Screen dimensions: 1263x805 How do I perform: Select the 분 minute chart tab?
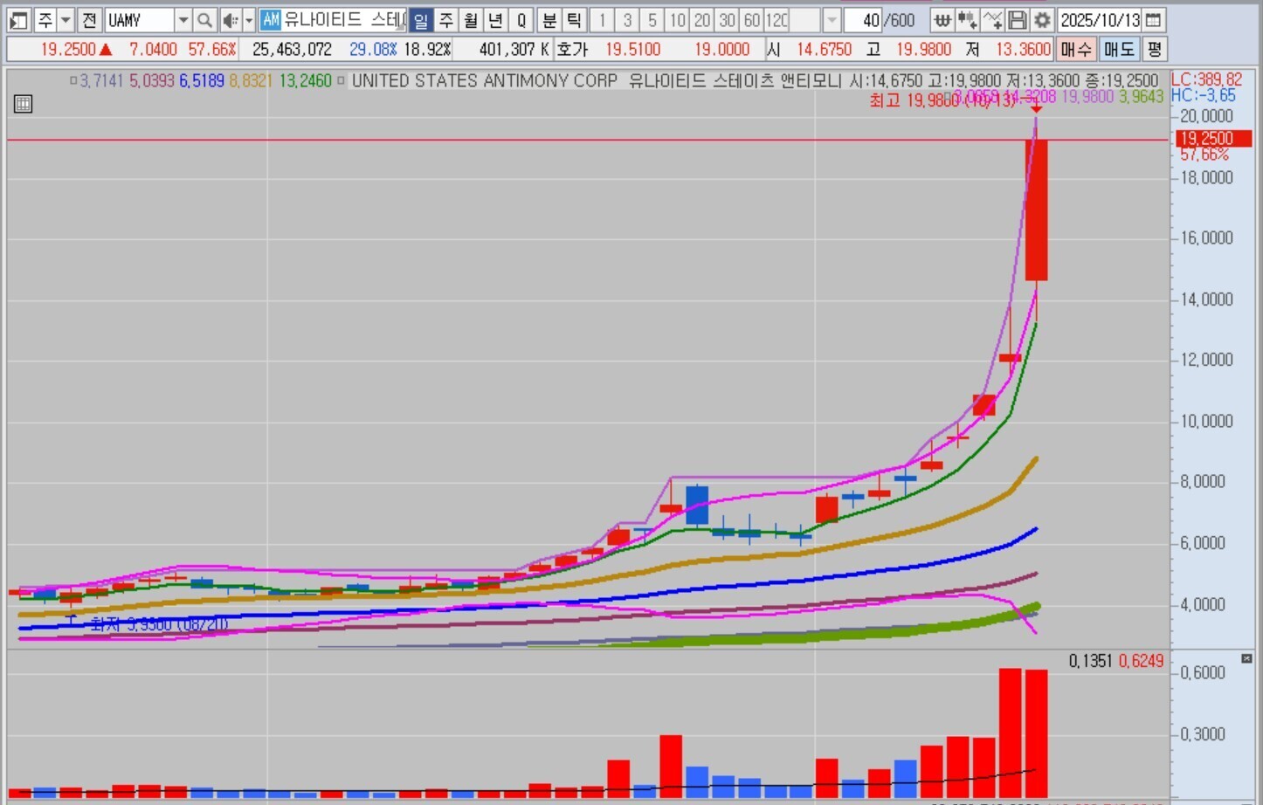pyautogui.click(x=549, y=20)
